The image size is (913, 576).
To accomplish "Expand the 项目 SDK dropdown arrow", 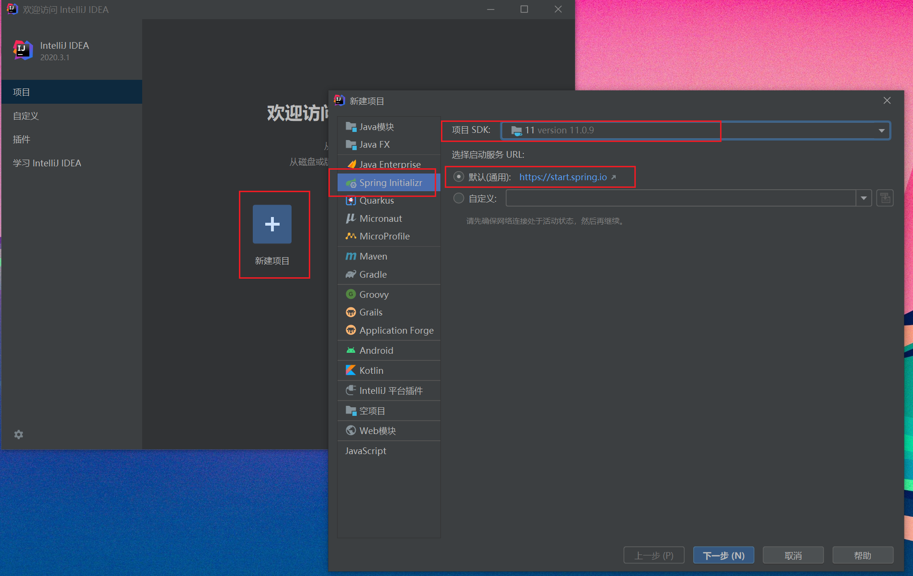I will (881, 130).
